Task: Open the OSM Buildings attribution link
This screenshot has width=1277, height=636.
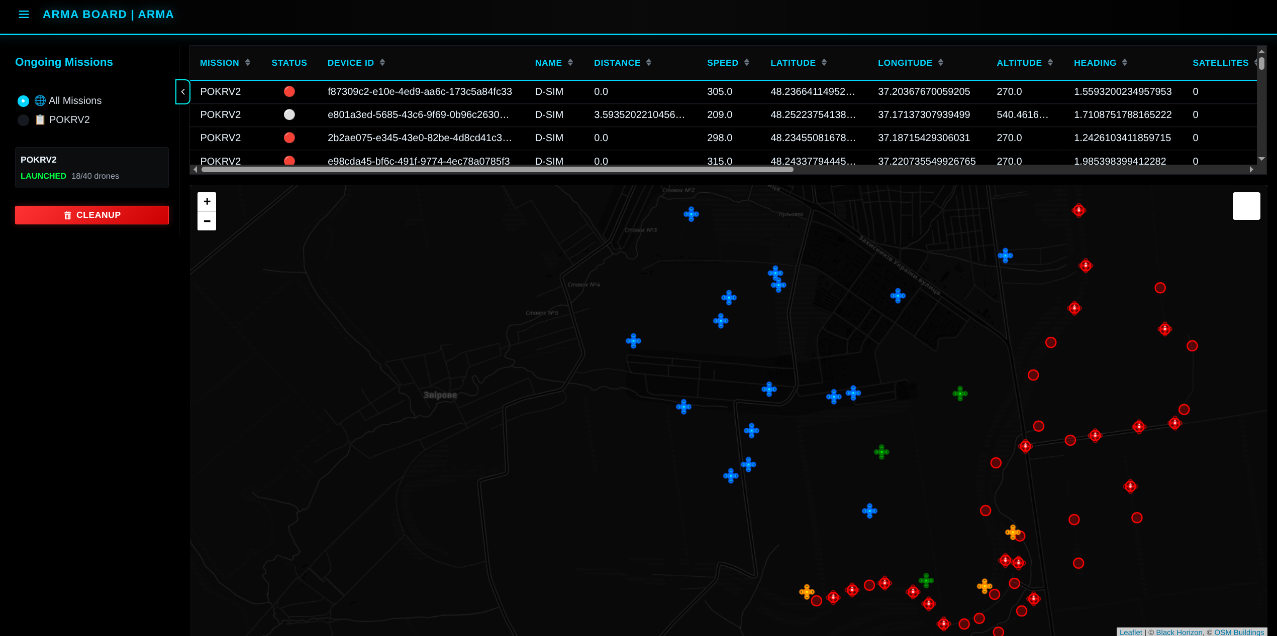Action: click(1239, 632)
